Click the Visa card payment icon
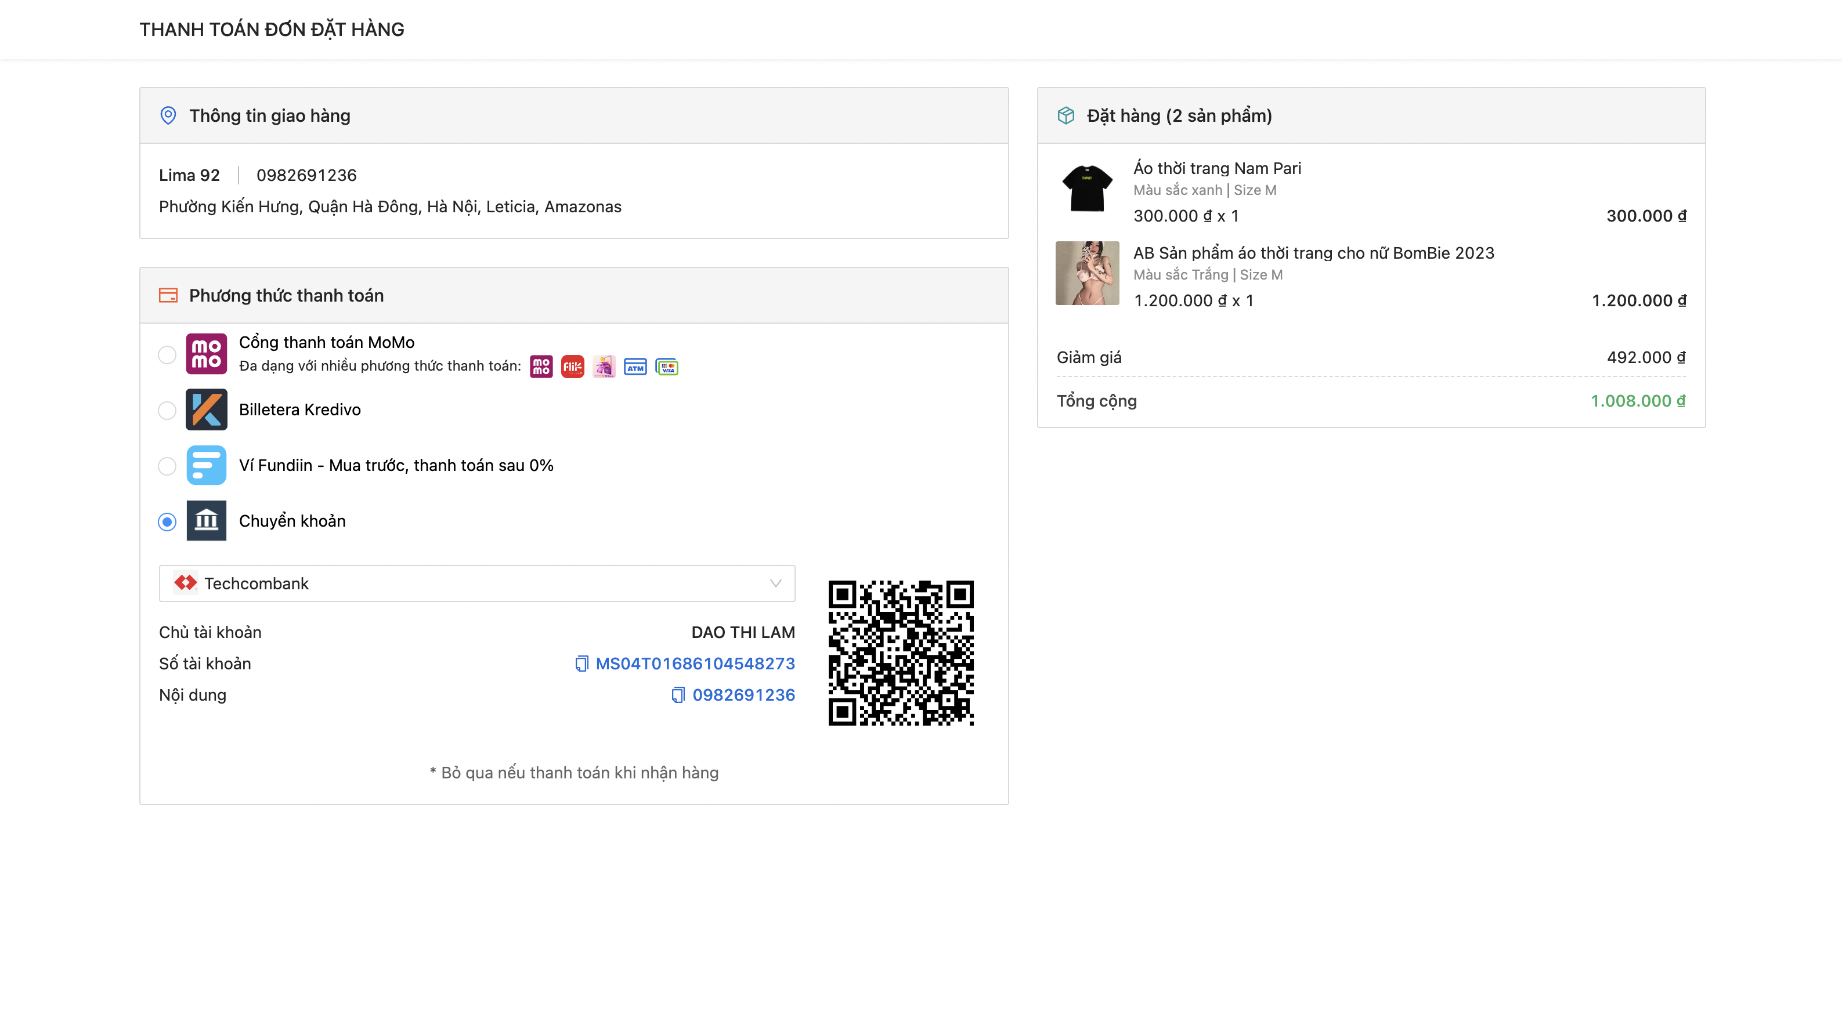The width and height of the screenshot is (1842, 1022). click(667, 367)
